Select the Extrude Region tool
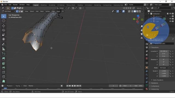This screenshot has width=175, height=98. point(4,59)
